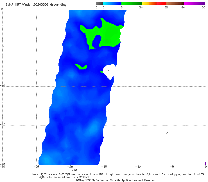Click the longitude axis label "-10"
This screenshot has width=208, height=182.
pyautogui.click(x=138, y=167)
